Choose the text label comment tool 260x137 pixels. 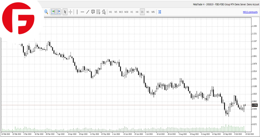click(93, 12)
